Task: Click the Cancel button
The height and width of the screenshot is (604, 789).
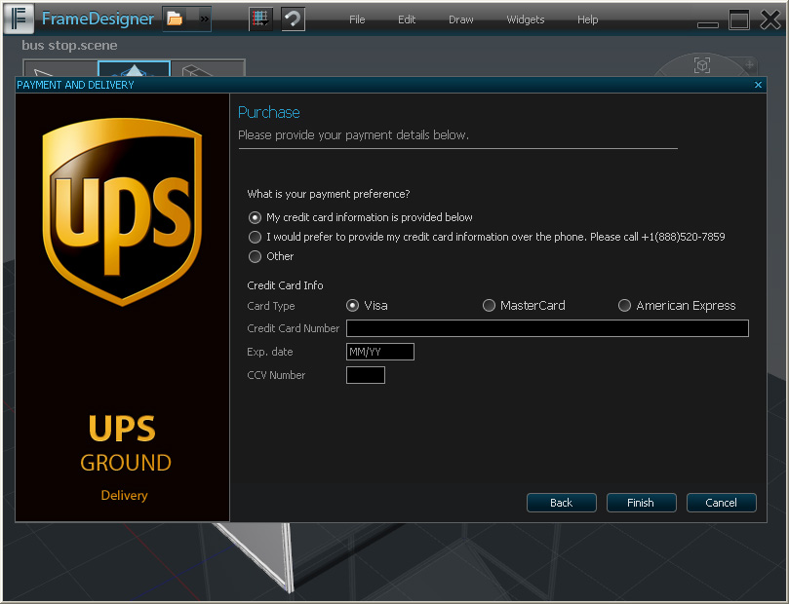Action: click(x=721, y=503)
